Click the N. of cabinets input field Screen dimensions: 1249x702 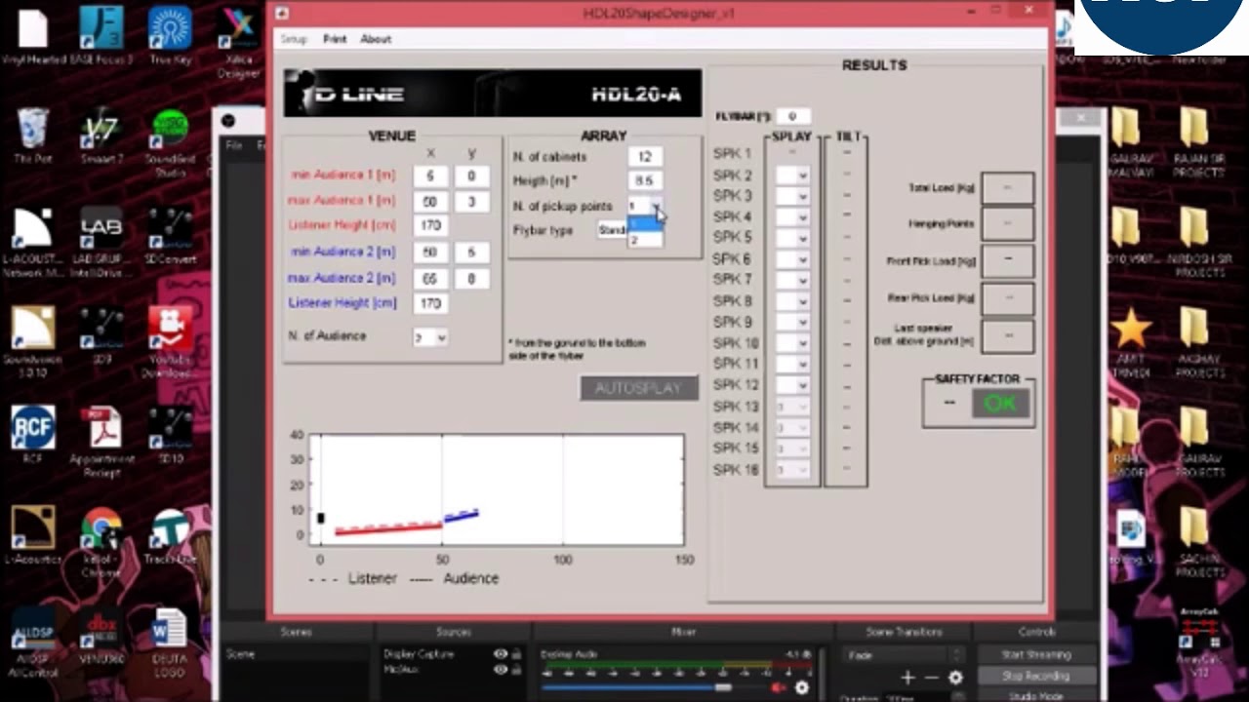(645, 156)
